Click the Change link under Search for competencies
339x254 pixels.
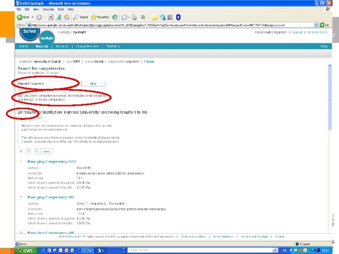coord(53,73)
